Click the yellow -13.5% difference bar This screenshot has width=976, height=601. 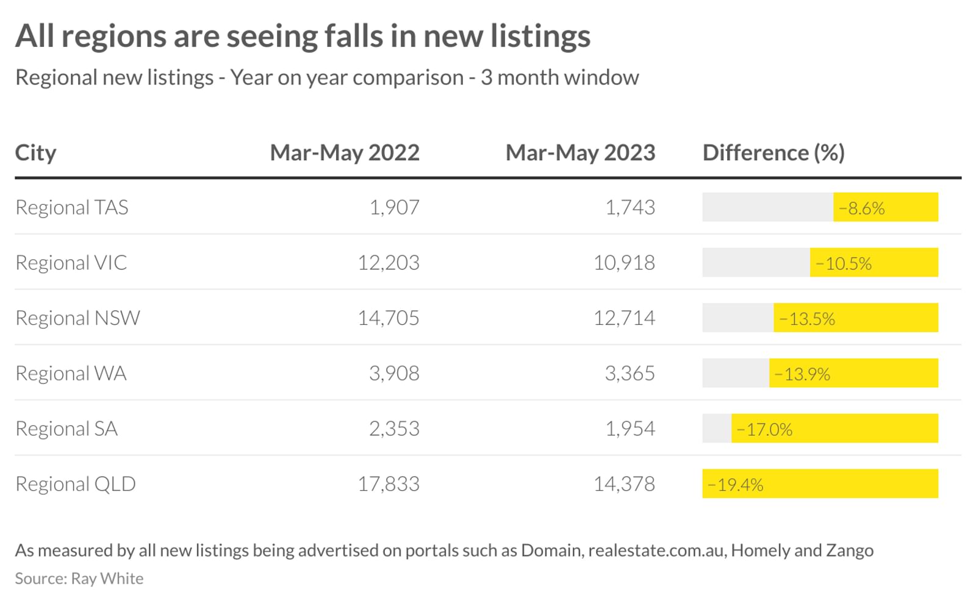[x=855, y=318]
